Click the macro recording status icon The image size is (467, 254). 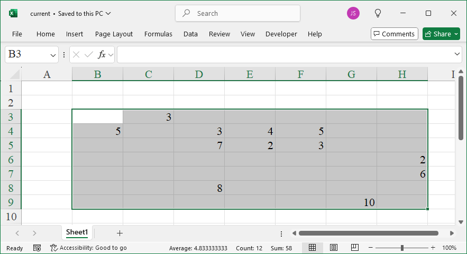tap(37, 248)
